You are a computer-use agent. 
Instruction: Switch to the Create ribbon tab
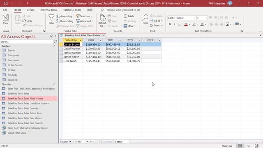click(31, 10)
